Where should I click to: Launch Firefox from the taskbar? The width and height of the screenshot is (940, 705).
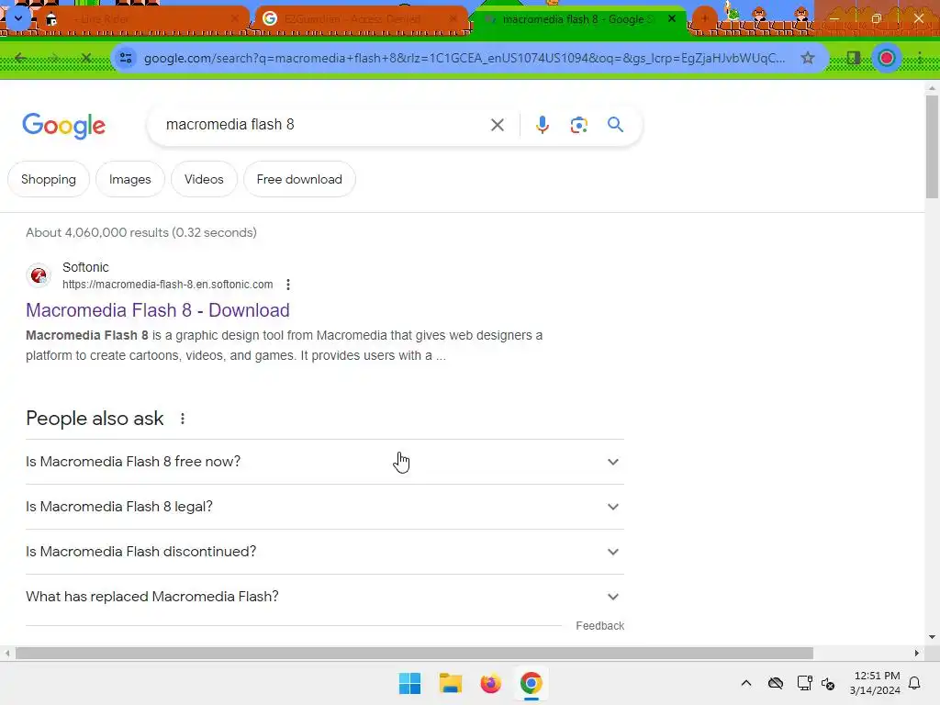click(490, 683)
